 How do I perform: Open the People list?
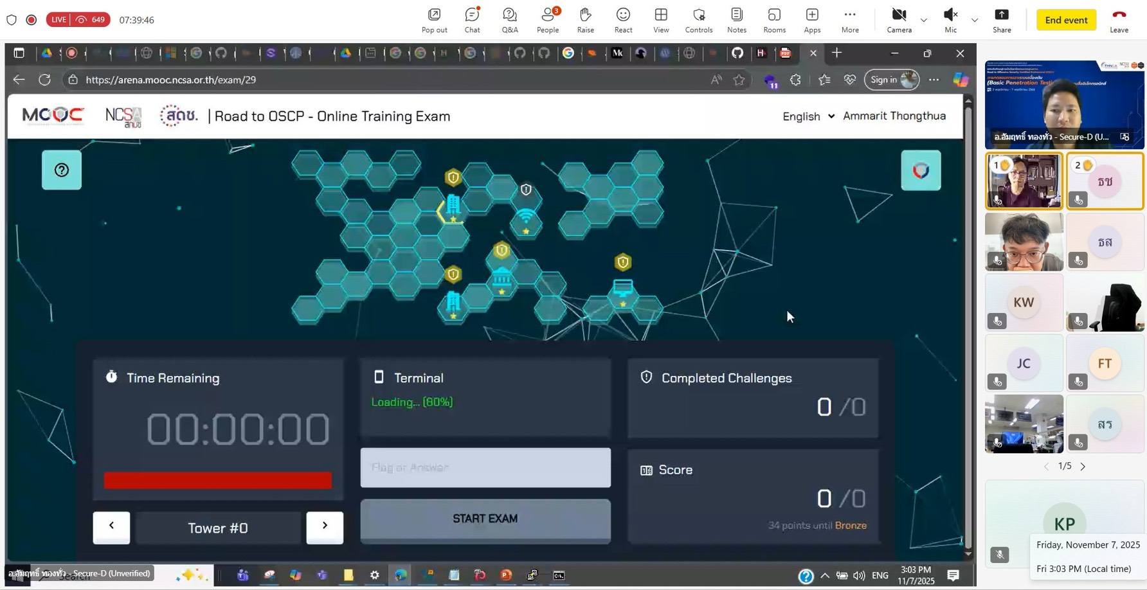pos(548,20)
